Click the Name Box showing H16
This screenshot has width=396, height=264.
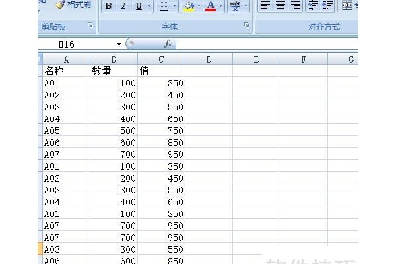pyautogui.click(x=76, y=44)
